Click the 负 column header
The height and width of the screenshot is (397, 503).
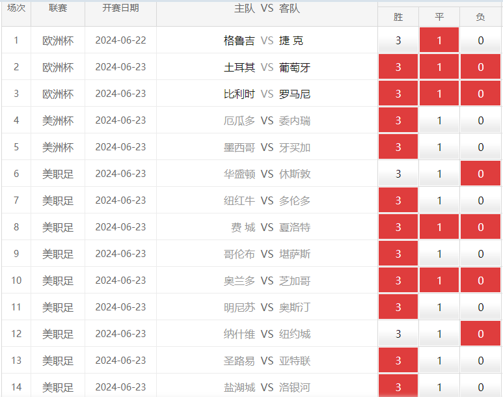tap(480, 17)
